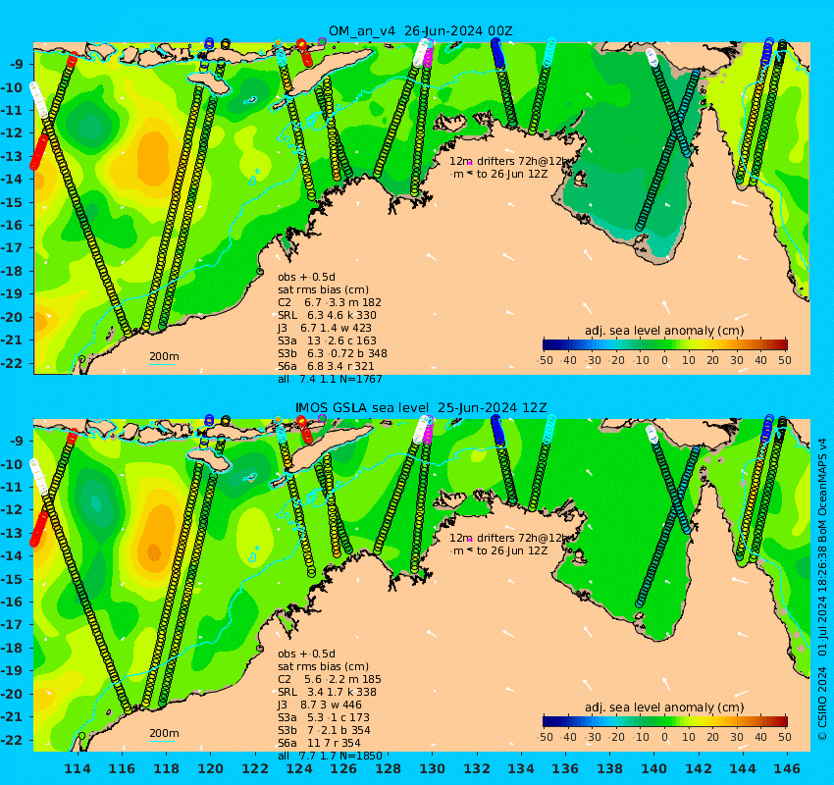Click '12m drifters 72h@12h' text in the OM_an_v4 panel
834x785 pixels.
pos(509,161)
